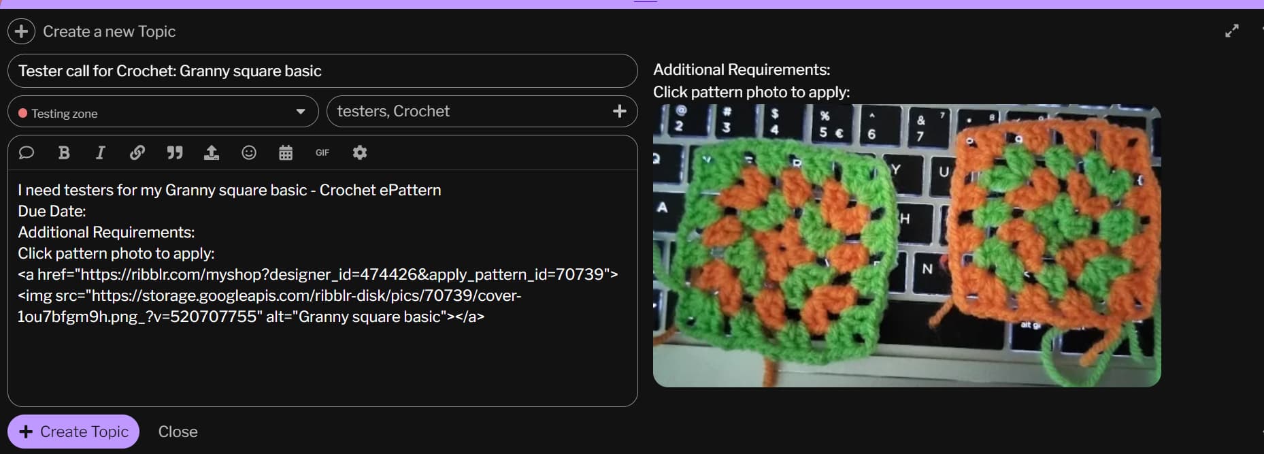The height and width of the screenshot is (454, 1264).
Task: Upload a file with upload icon
Action: [x=212, y=152]
